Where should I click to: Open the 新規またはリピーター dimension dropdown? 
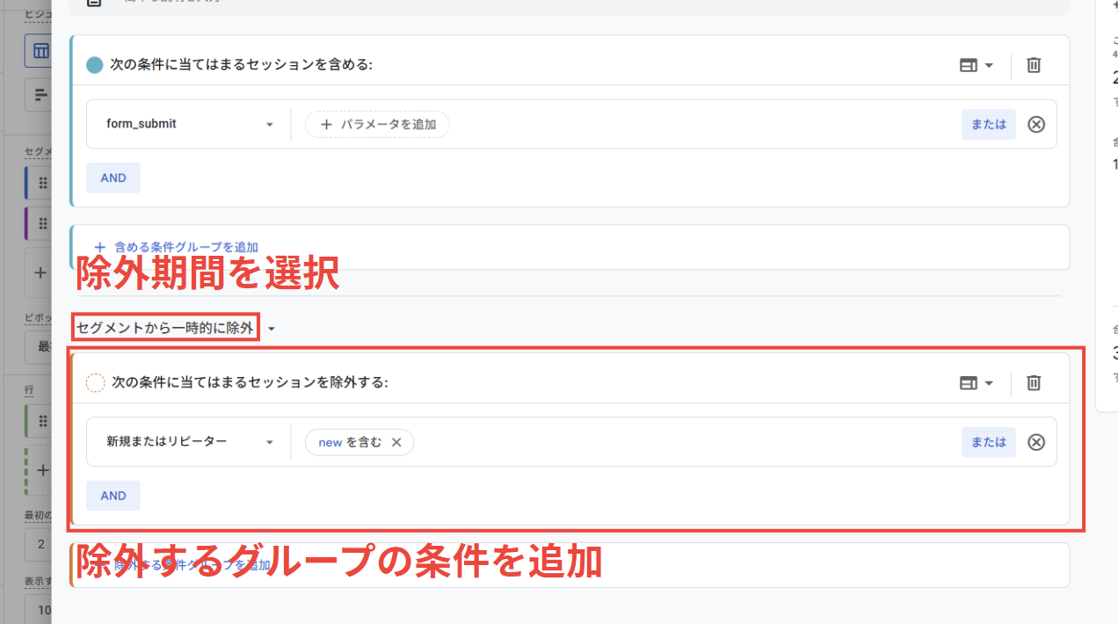[x=189, y=442]
